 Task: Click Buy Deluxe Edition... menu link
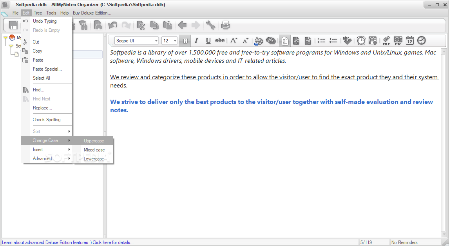[92, 13]
